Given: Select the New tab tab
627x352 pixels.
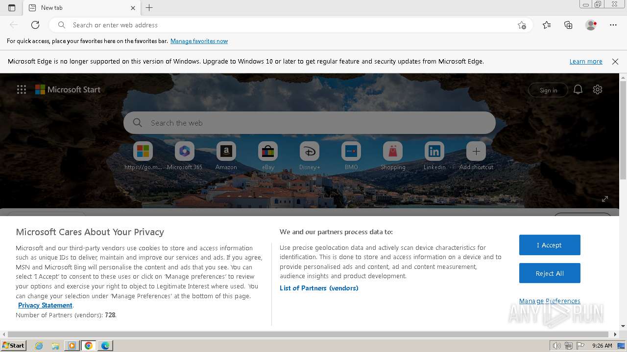Looking at the screenshot, I should pos(81,8).
